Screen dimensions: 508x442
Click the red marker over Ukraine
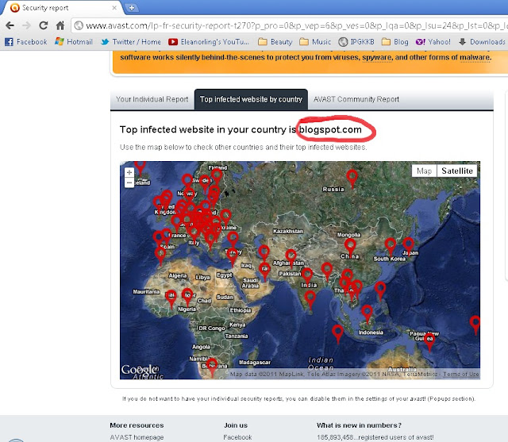(225, 217)
